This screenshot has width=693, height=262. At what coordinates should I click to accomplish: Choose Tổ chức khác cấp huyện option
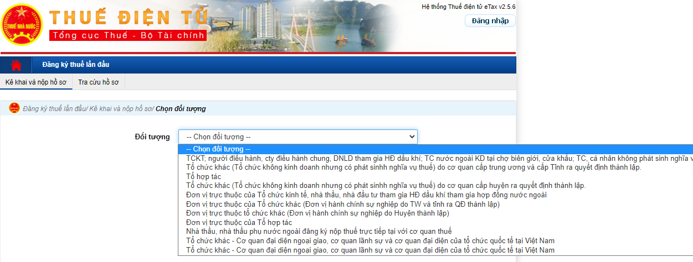pyautogui.click(x=435, y=185)
